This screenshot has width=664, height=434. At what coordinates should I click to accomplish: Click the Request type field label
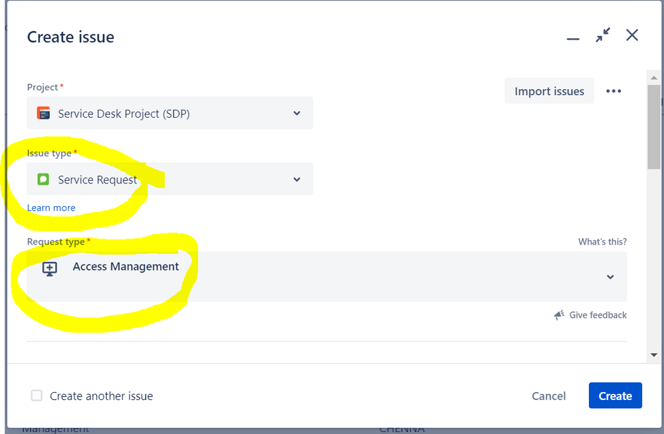(56, 242)
